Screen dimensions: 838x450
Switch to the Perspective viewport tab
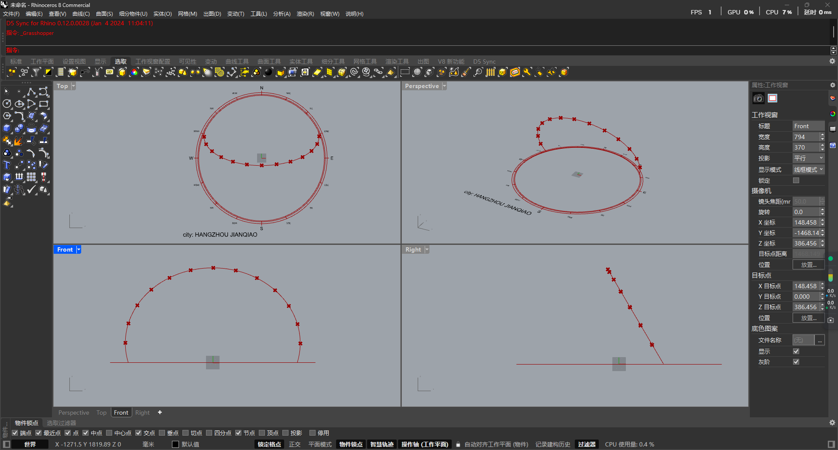pyautogui.click(x=74, y=412)
